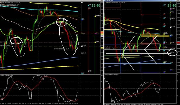Select the DR2 label on right chart

pyautogui.click(x=165, y=14)
